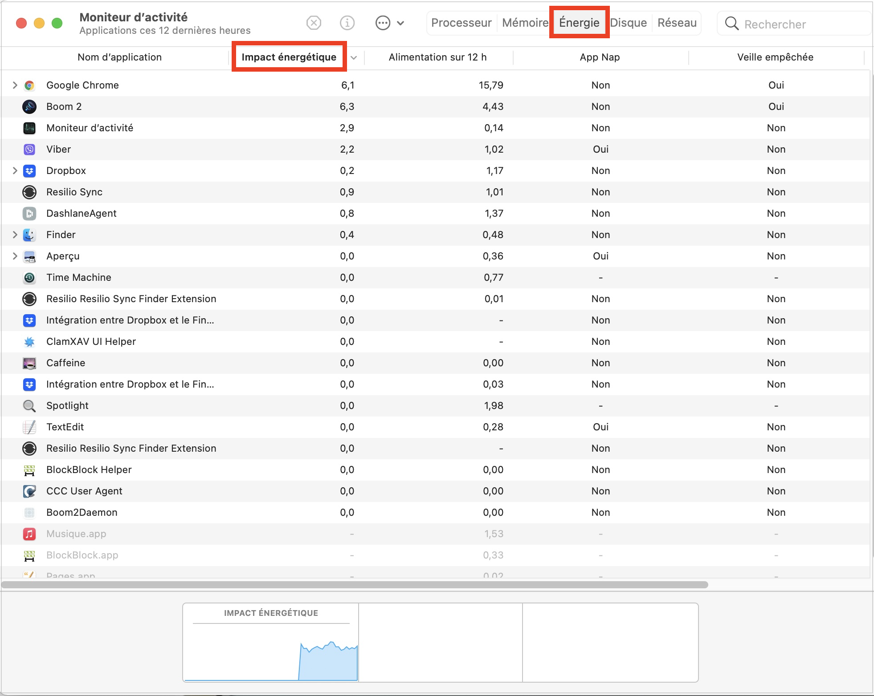874x696 pixels.
Task: Expand the Google Chrome row
Action: click(15, 85)
